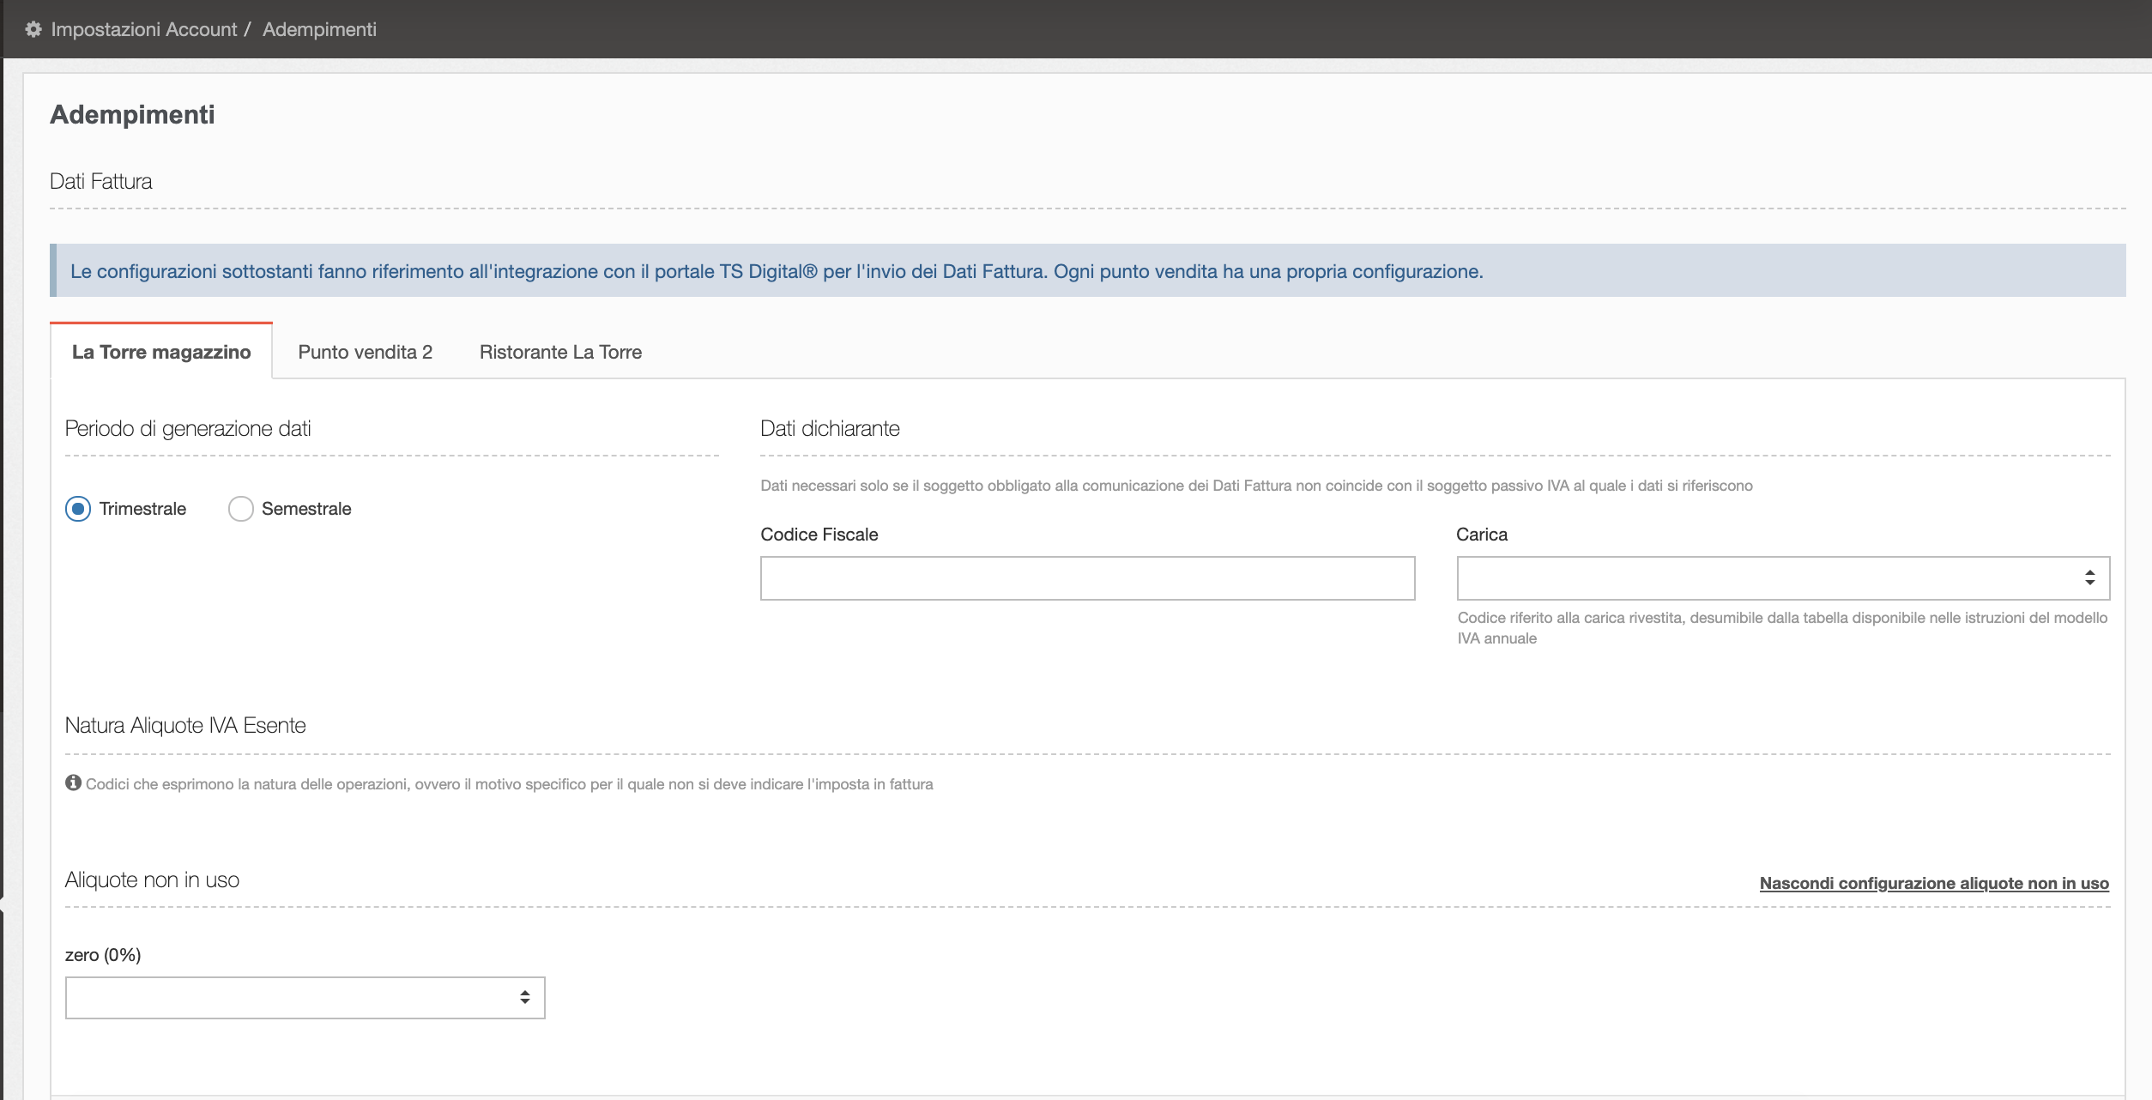Click the Adempimenti page heading
This screenshot has height=1100, width=2152.
(x=132, y=115)
